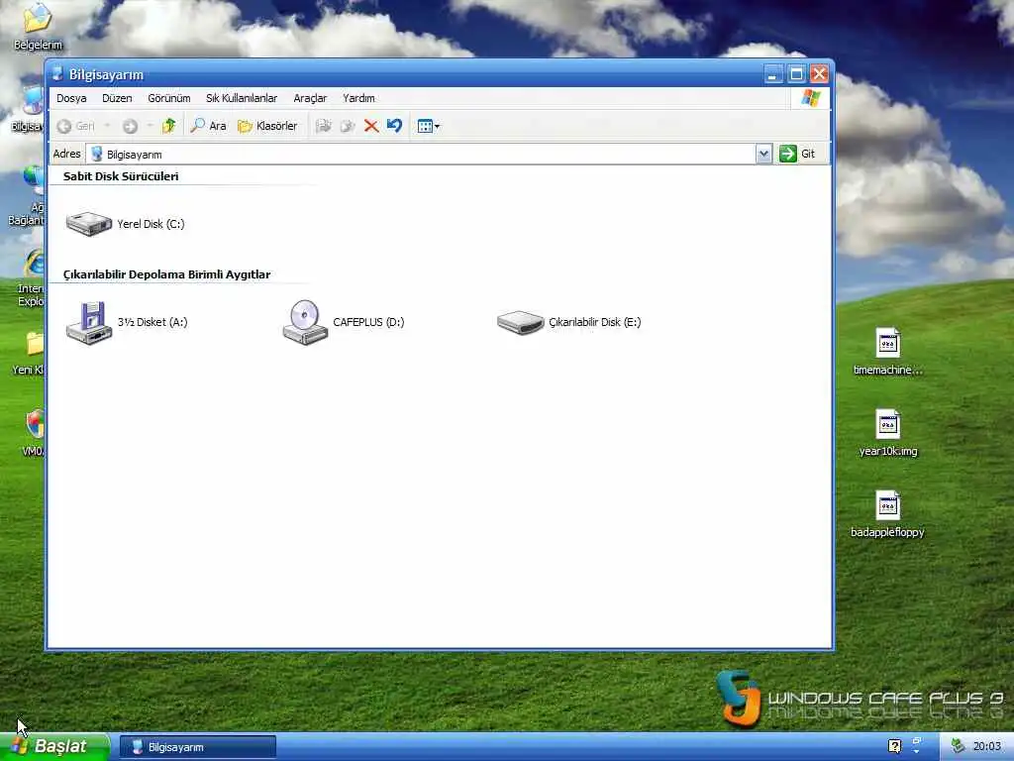Click the Windows flag logo in the menu bar
The width and height of the screenshot is (1014, 761).
click(810, 98)
